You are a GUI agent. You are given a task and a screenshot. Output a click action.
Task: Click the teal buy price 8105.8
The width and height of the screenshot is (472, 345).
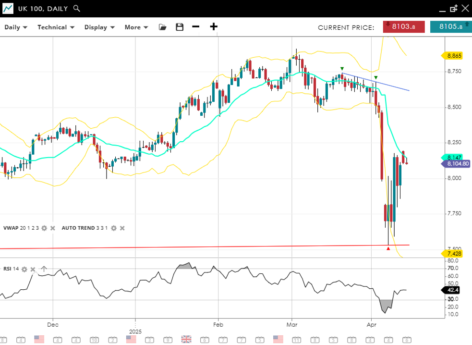click(x=450, y=27)
